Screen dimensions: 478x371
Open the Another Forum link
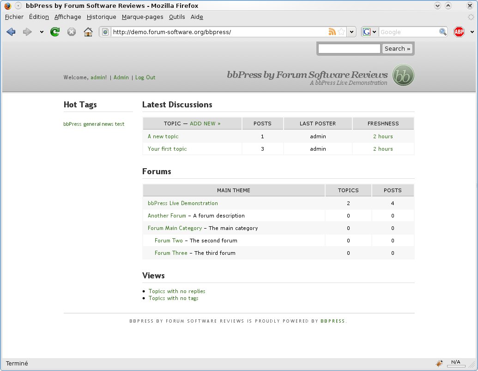point(167,216)
